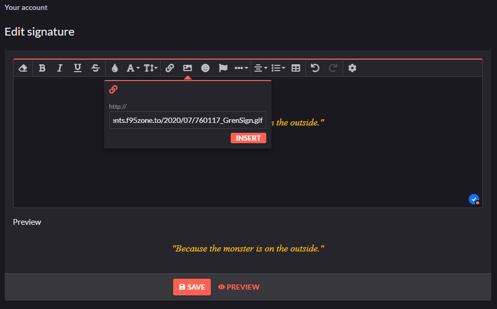Open the smilies emoji picker

tap(205, 68)
